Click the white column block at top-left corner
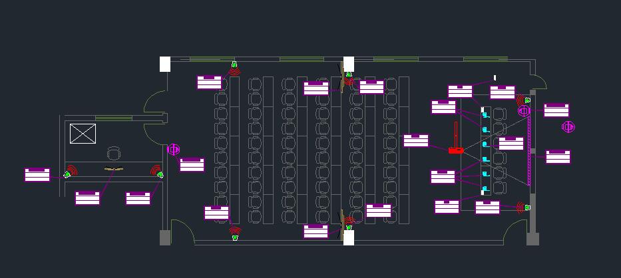Viewport: 621px width, 278px height. coord(165,64)
